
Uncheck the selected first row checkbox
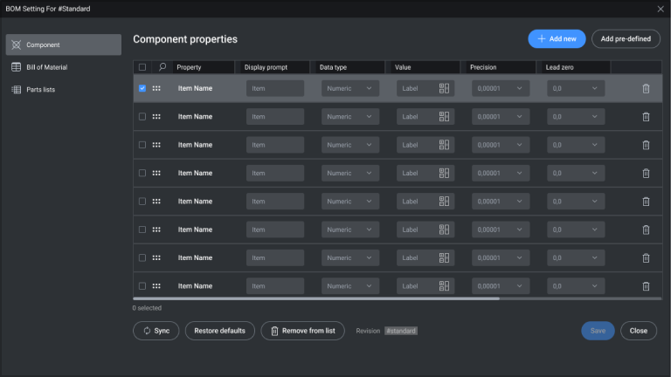point(142,88)
